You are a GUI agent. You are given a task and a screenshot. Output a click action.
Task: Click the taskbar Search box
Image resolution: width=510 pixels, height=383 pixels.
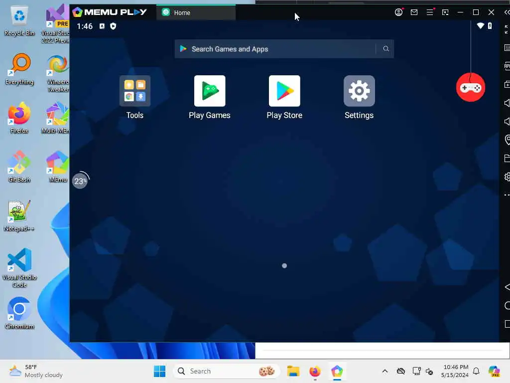pyautogui.click(x=227, y=371)
